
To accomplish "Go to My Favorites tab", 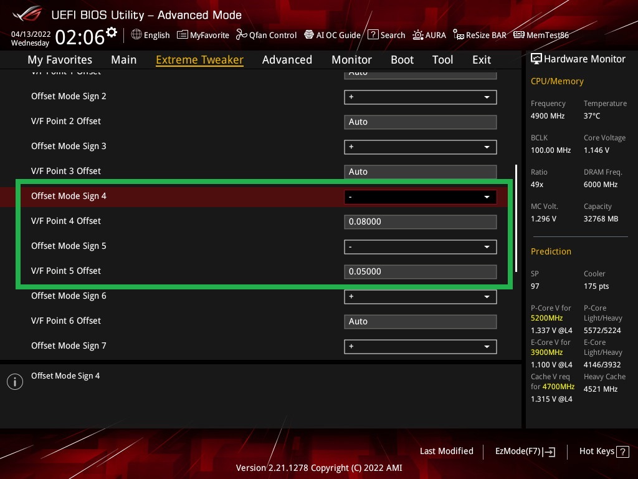I will click(60, 60).
